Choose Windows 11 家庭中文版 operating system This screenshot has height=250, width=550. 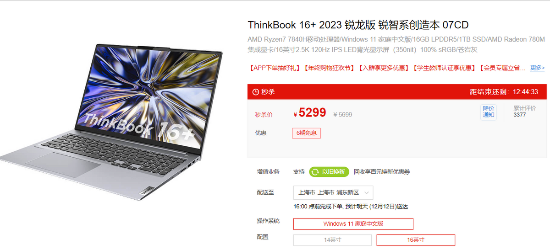353,224
